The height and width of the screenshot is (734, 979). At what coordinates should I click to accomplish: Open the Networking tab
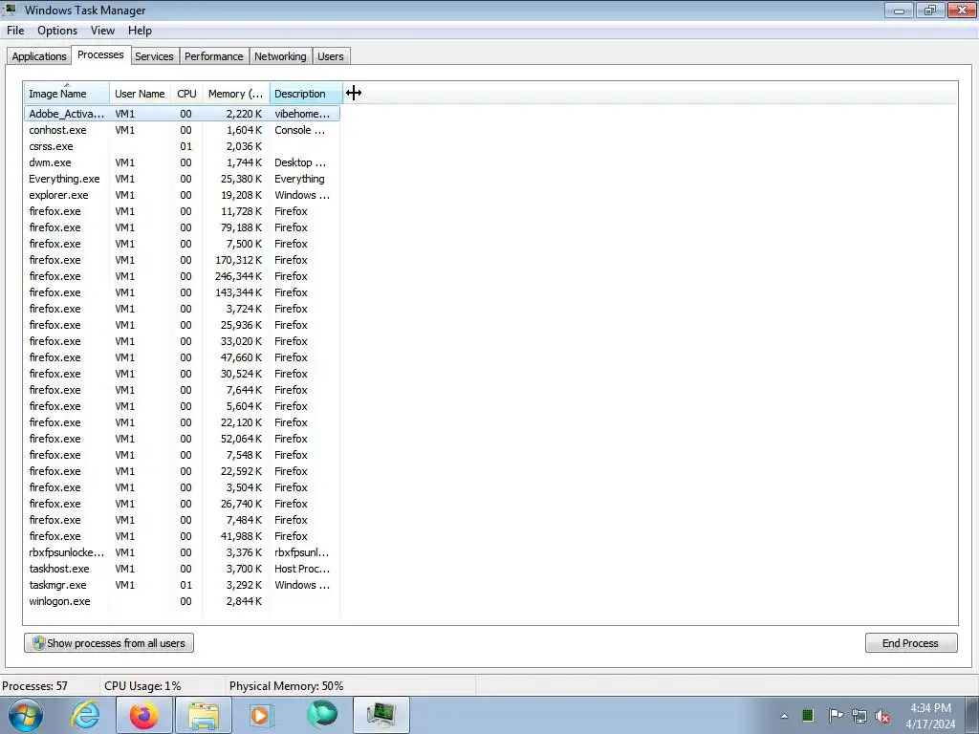click(280, 56)
